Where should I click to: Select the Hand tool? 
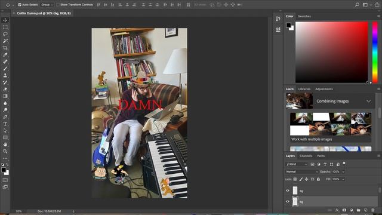(5, 145)
